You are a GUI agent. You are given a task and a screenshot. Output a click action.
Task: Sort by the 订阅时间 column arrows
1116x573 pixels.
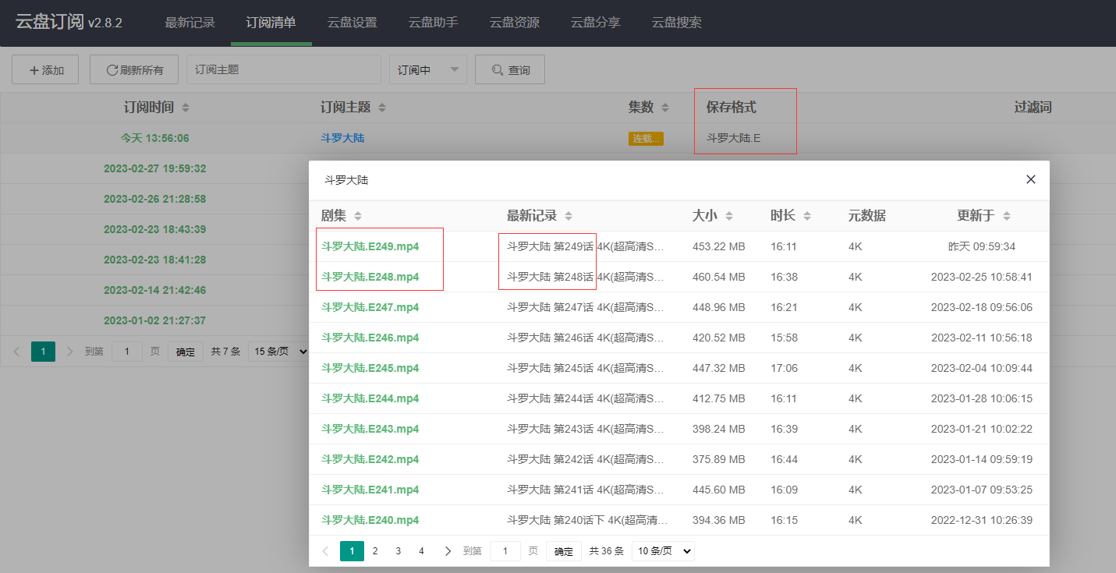pos(185,107)
